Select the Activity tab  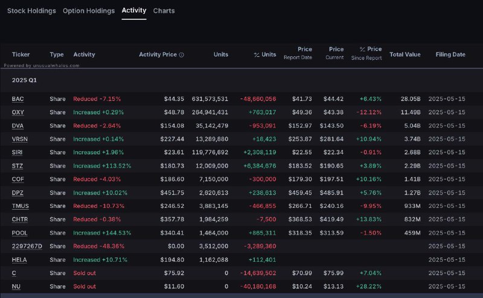(134, 10)
